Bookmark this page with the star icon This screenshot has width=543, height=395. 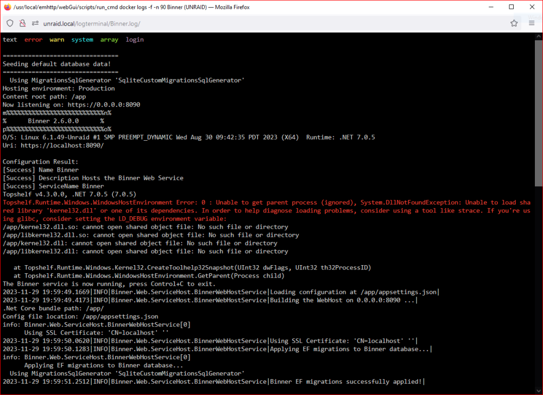coord(514,23)
